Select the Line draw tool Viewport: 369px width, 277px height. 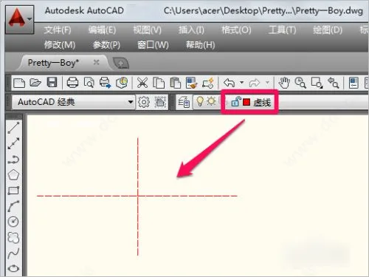click(x=13, y=128)
